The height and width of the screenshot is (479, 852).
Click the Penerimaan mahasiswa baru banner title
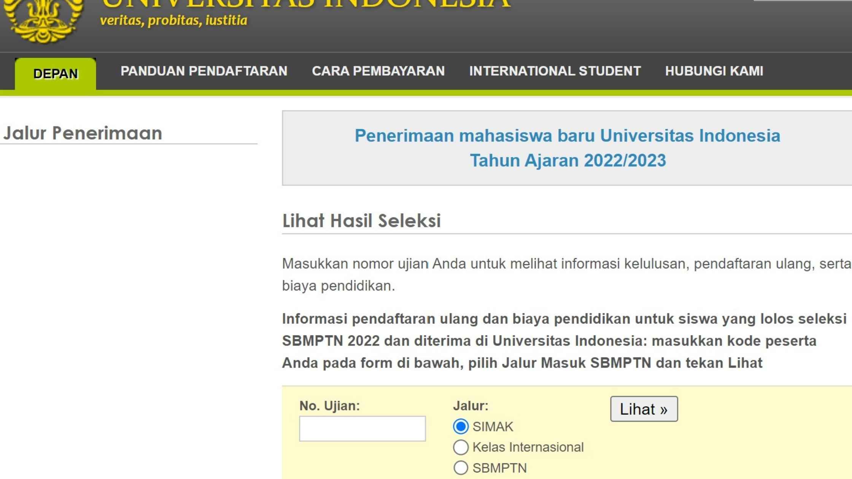(567, 136)
